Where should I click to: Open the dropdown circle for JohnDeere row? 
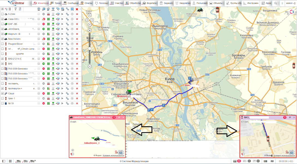pos(72,29)
